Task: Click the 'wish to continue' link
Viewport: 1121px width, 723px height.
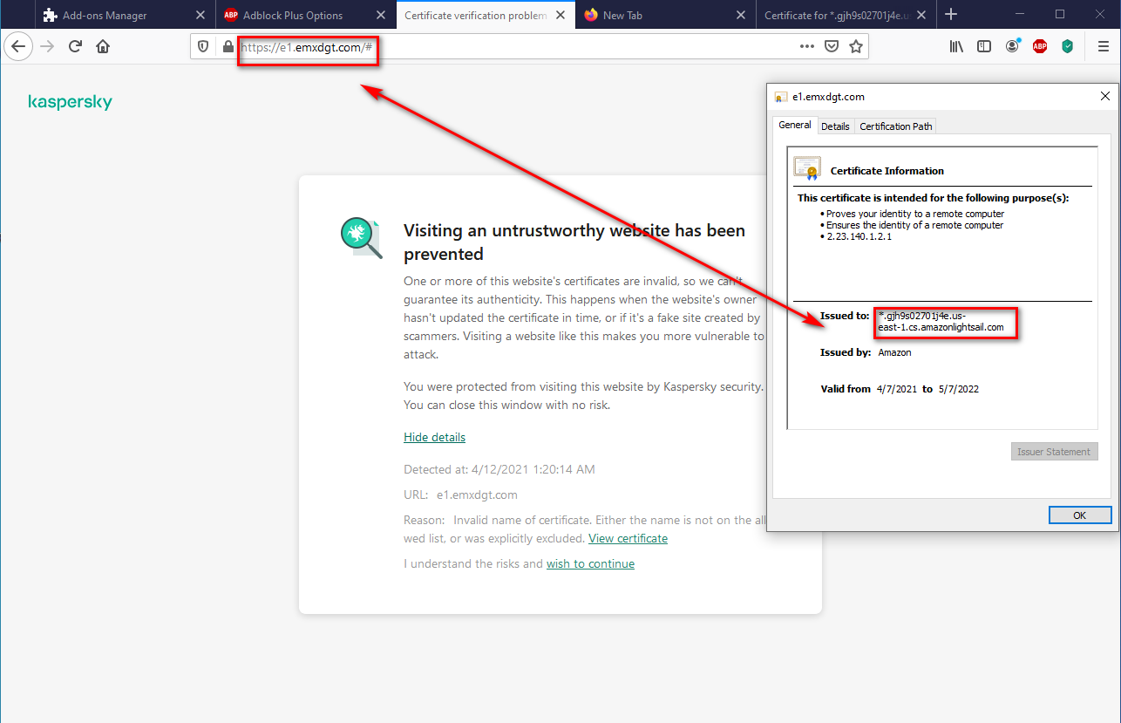Action: click(590, 563)
